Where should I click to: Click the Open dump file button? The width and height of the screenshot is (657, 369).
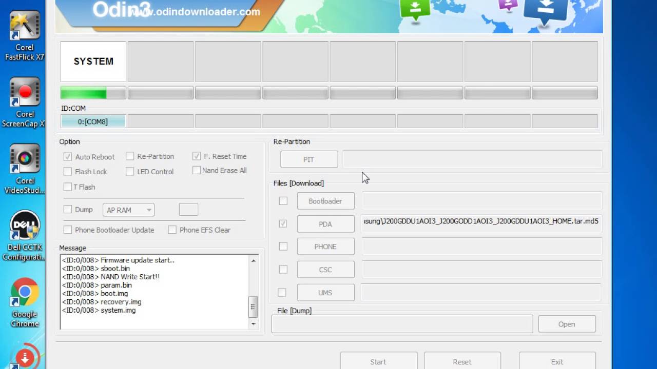click(567, 324)
